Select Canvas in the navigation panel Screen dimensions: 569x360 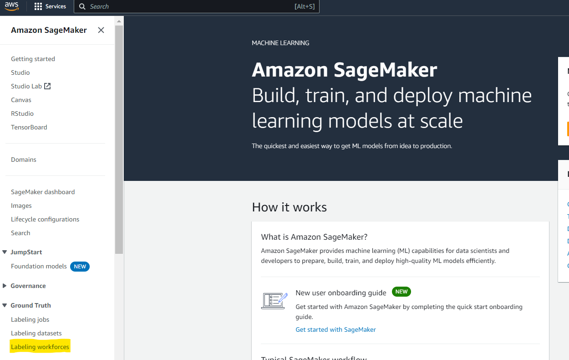pyautogui.click(x=21, y=100)
